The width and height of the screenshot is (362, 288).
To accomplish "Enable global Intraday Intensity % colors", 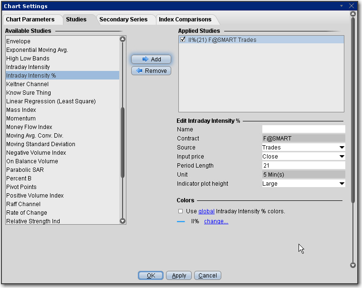I will pos(180,211).
